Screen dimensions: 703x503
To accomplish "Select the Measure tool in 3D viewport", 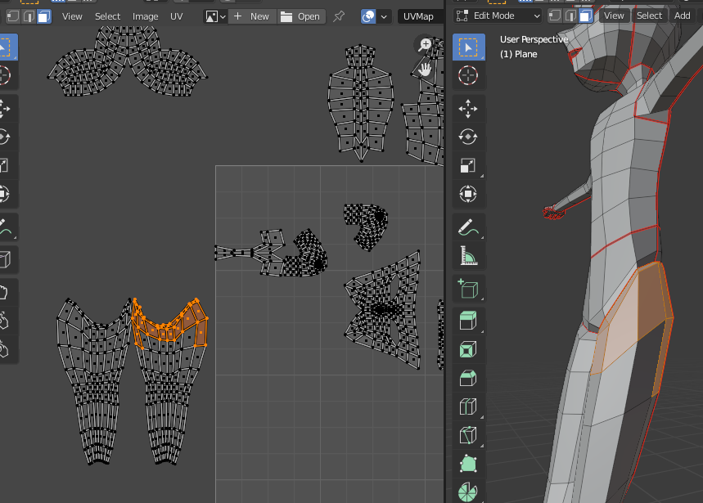I will coord(468,256).
